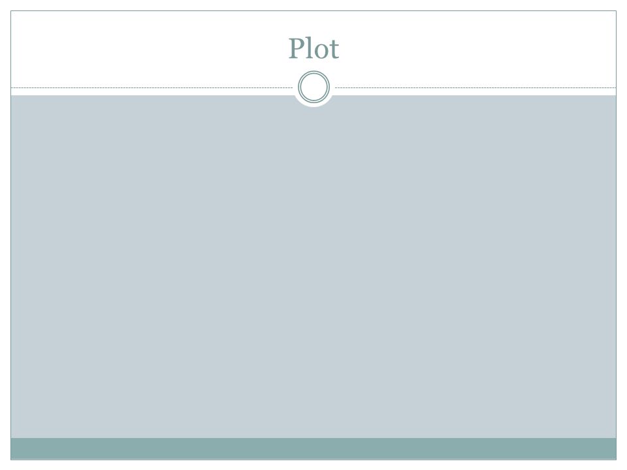Click the dashed line right of the circle
Image resolution: width=627 pixels, height=470 pixels.
pyautogui.click(x=475, y=87)
